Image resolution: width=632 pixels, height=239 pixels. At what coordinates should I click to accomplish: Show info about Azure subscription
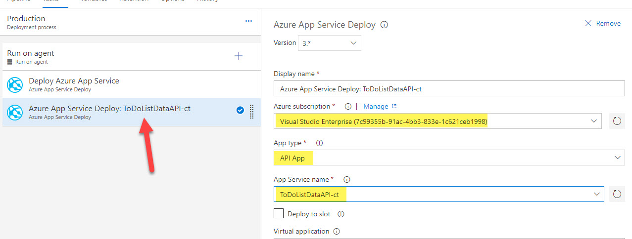[x=348, y=106]
